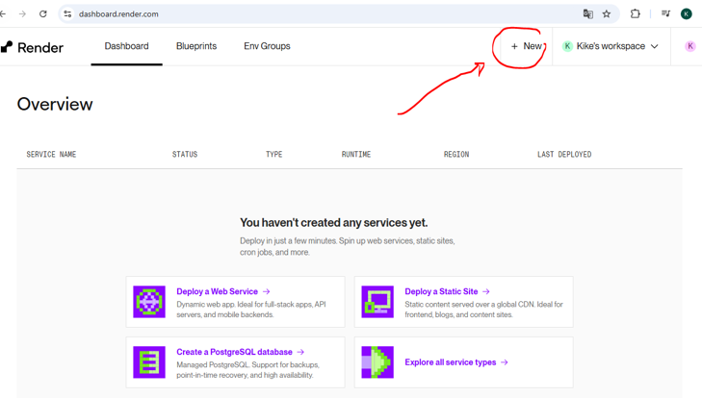
Task: Click the Explore all service types arrow icon
Action: tap(377, 362)
